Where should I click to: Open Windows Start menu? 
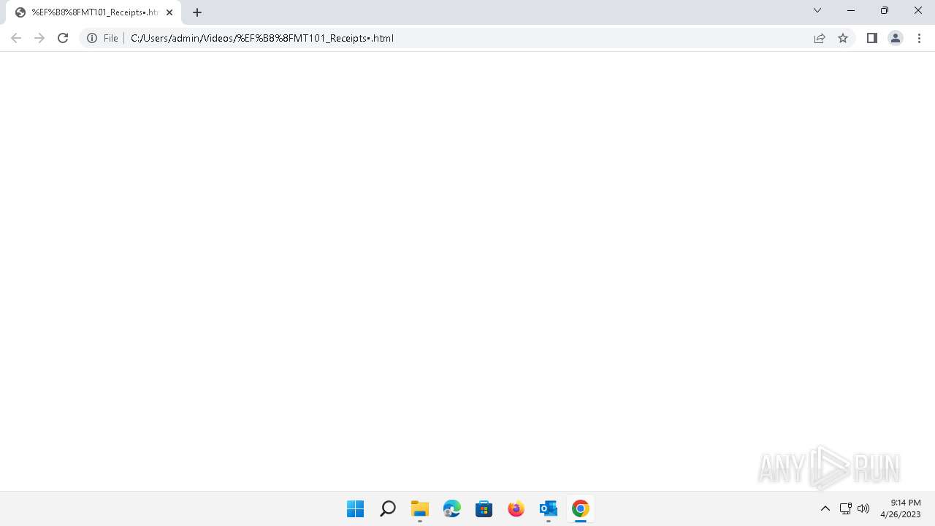pos(356,508)
